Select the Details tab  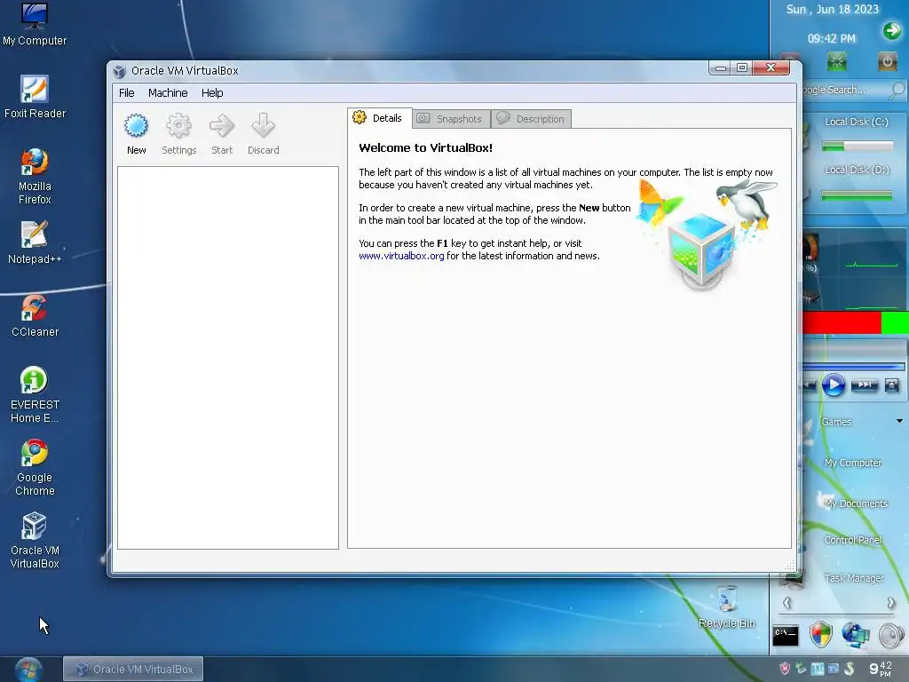[x=380, y=118]
